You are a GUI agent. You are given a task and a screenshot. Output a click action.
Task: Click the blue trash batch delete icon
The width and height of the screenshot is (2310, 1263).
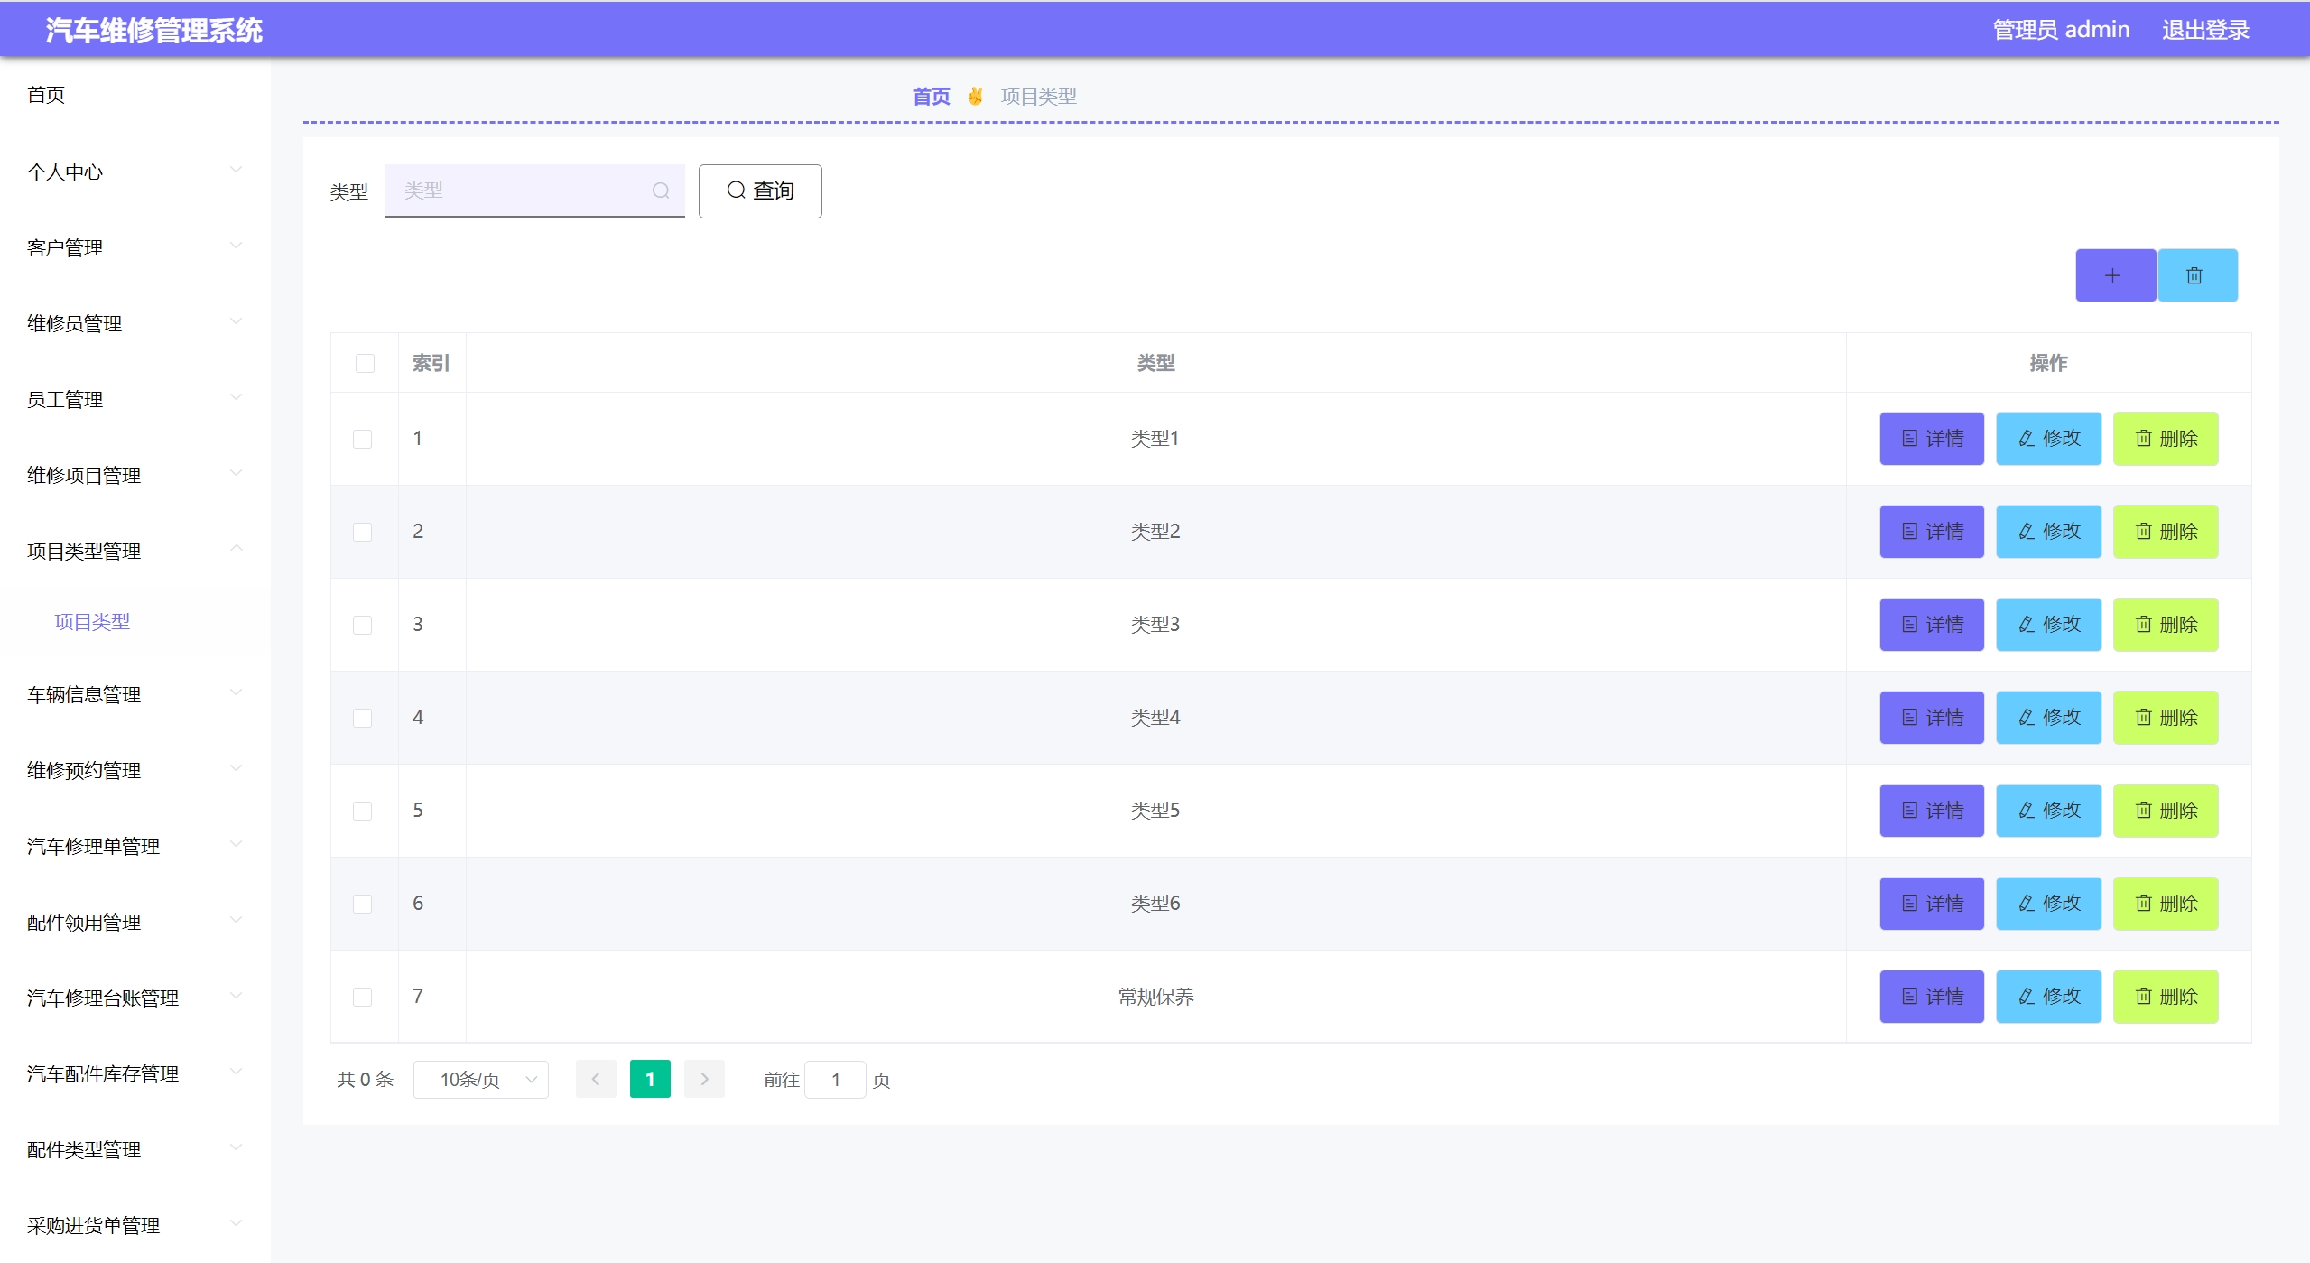tap(2196, 275)
